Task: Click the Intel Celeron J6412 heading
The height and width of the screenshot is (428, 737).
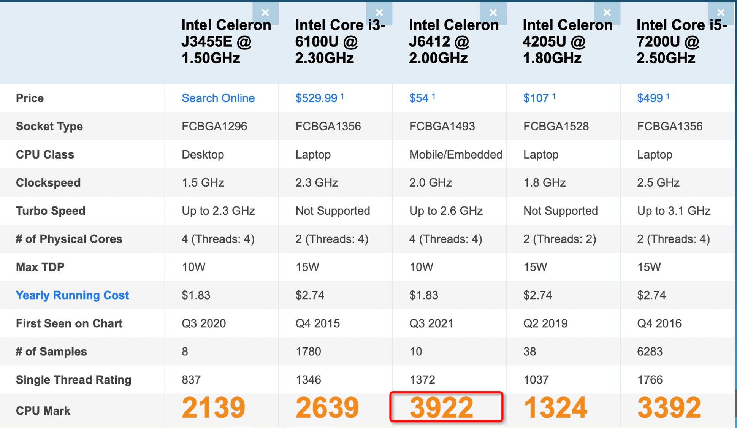Action: point(453,41)
